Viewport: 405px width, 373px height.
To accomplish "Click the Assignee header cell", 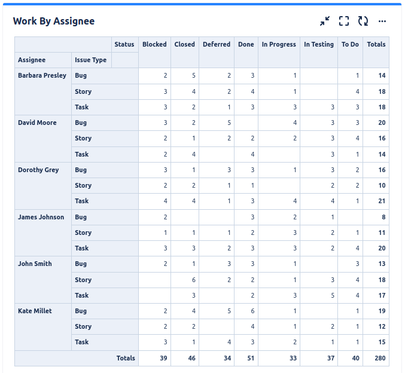I will [43, 60].
